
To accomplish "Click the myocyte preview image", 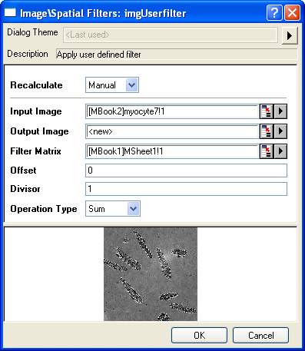I will coord(151,274).
